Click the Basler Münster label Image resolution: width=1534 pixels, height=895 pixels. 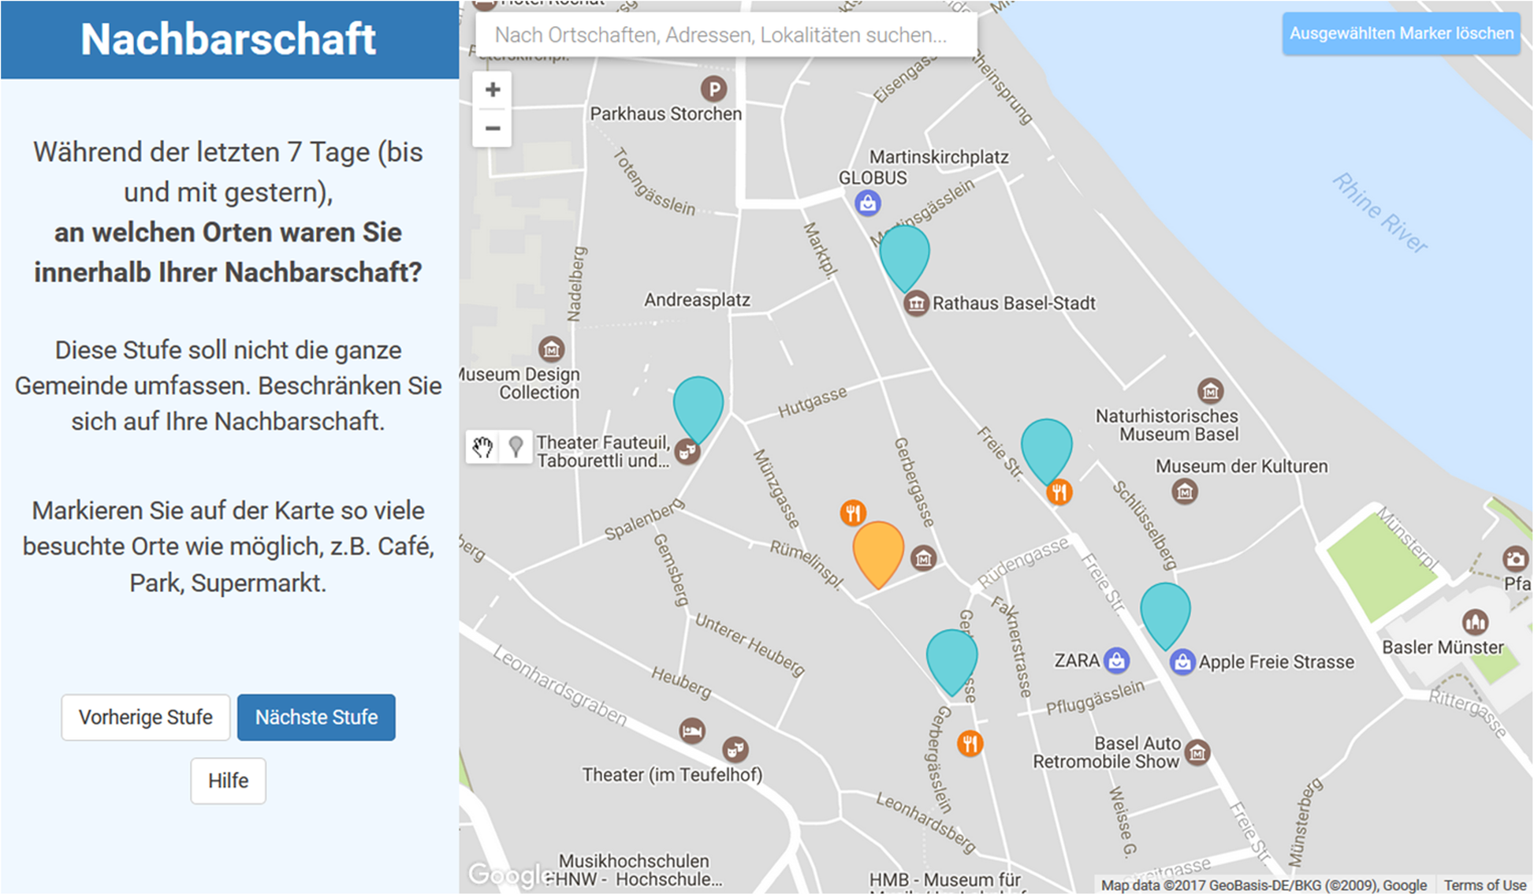[x=1443, y=647]
